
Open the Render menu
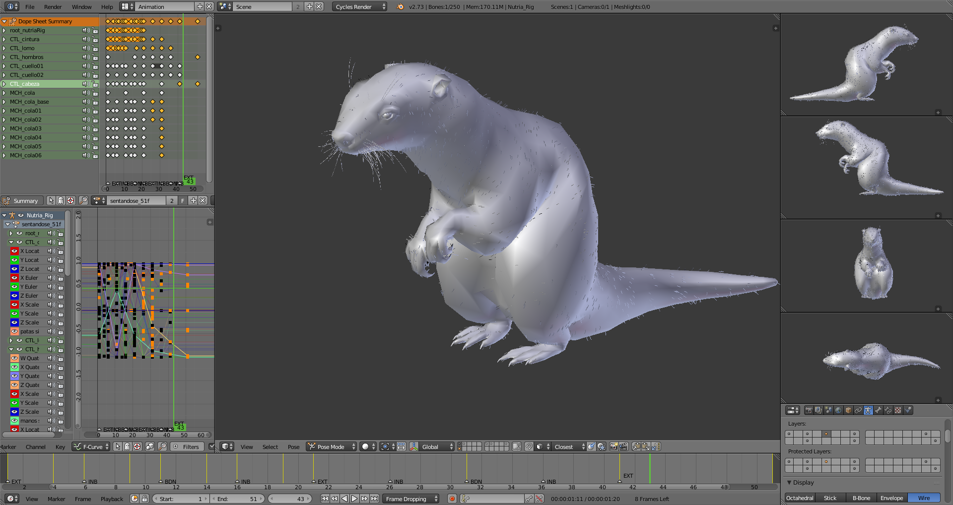click(x=53, y=7)
